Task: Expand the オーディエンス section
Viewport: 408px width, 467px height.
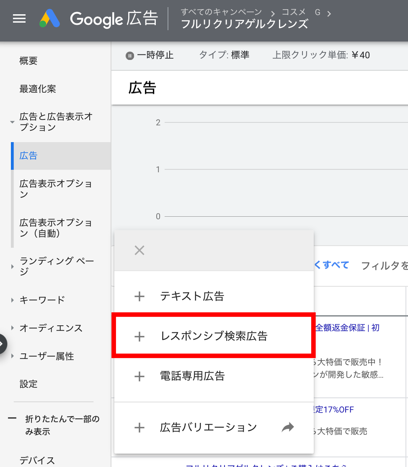Action: [12, 328]
